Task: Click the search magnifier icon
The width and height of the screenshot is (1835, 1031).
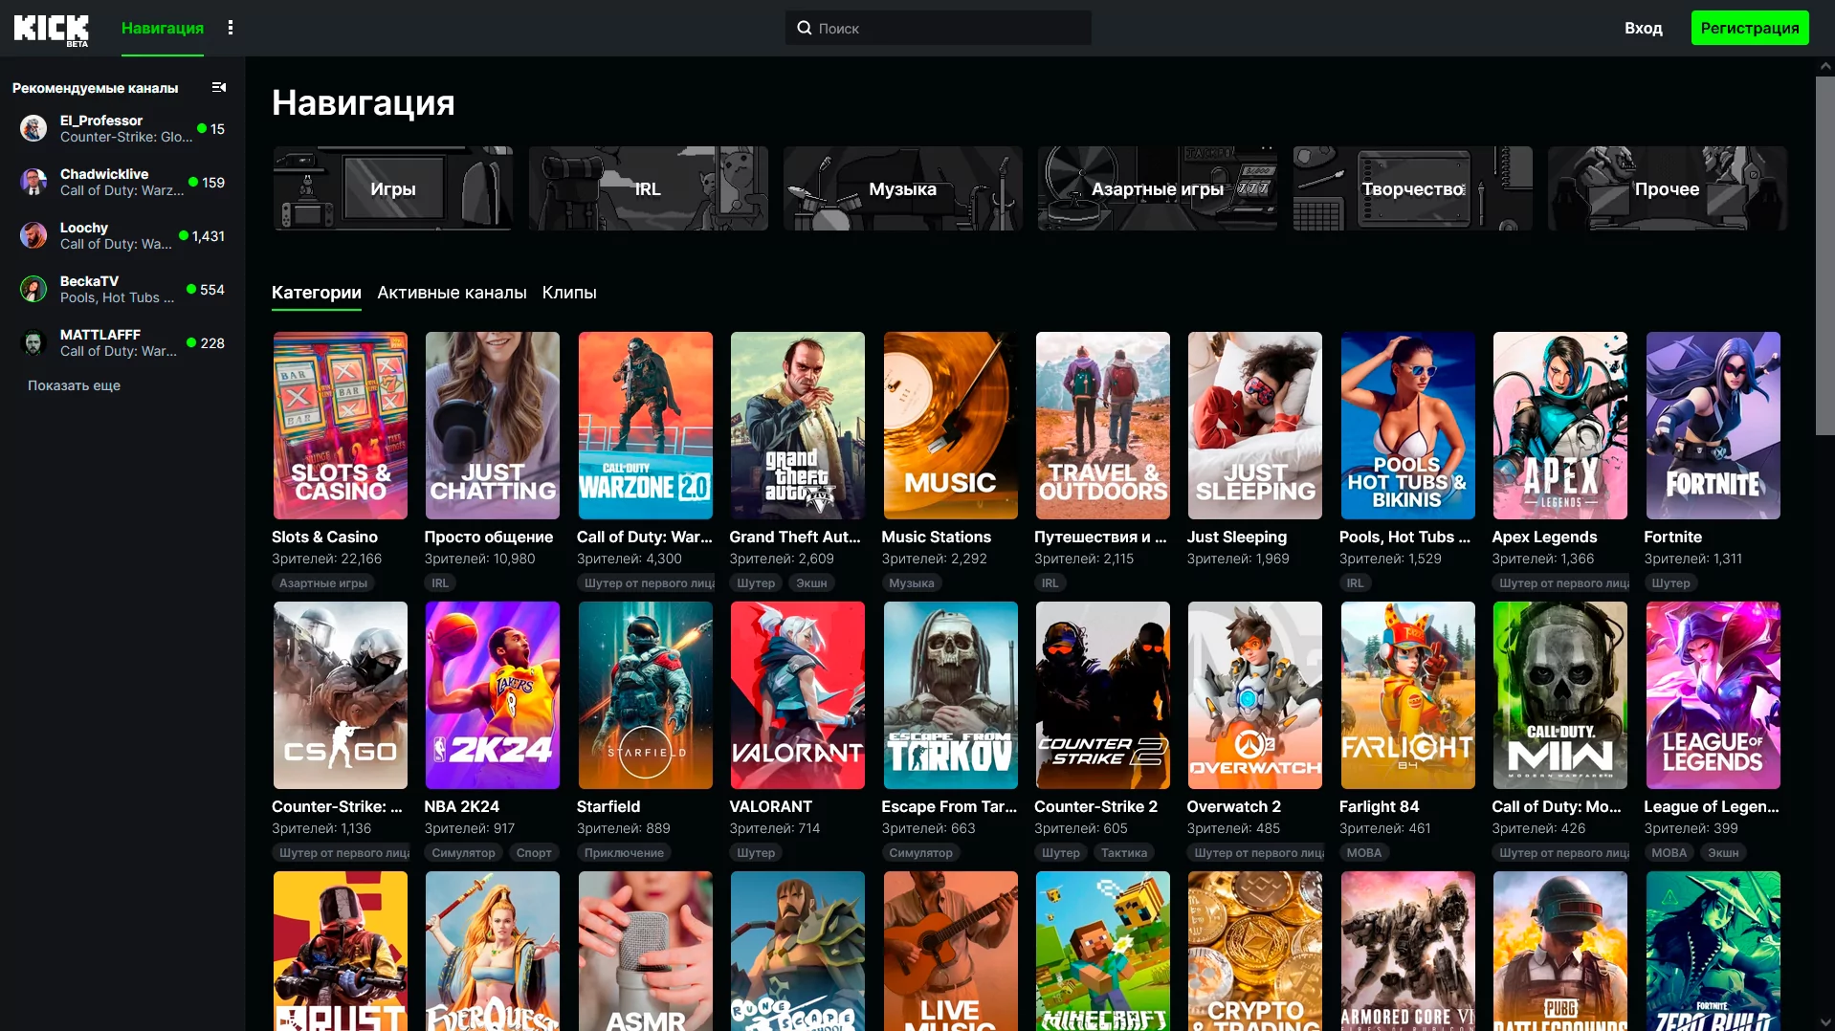Action: coord(805,28)
